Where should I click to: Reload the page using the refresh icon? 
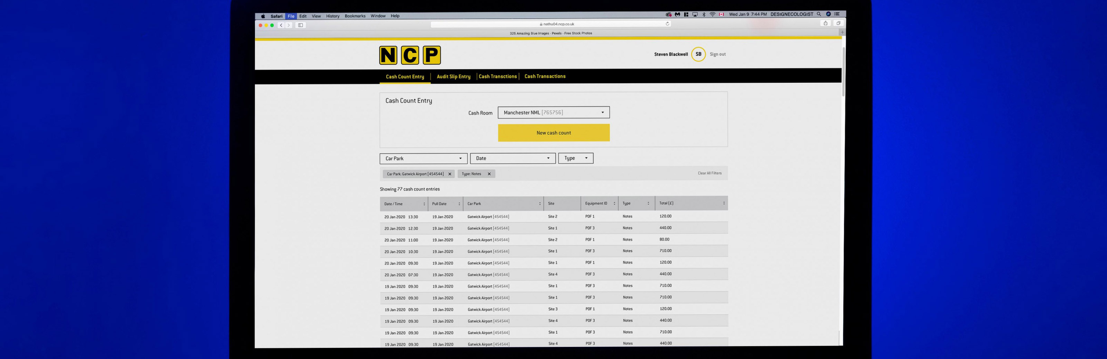click(667, 24)
